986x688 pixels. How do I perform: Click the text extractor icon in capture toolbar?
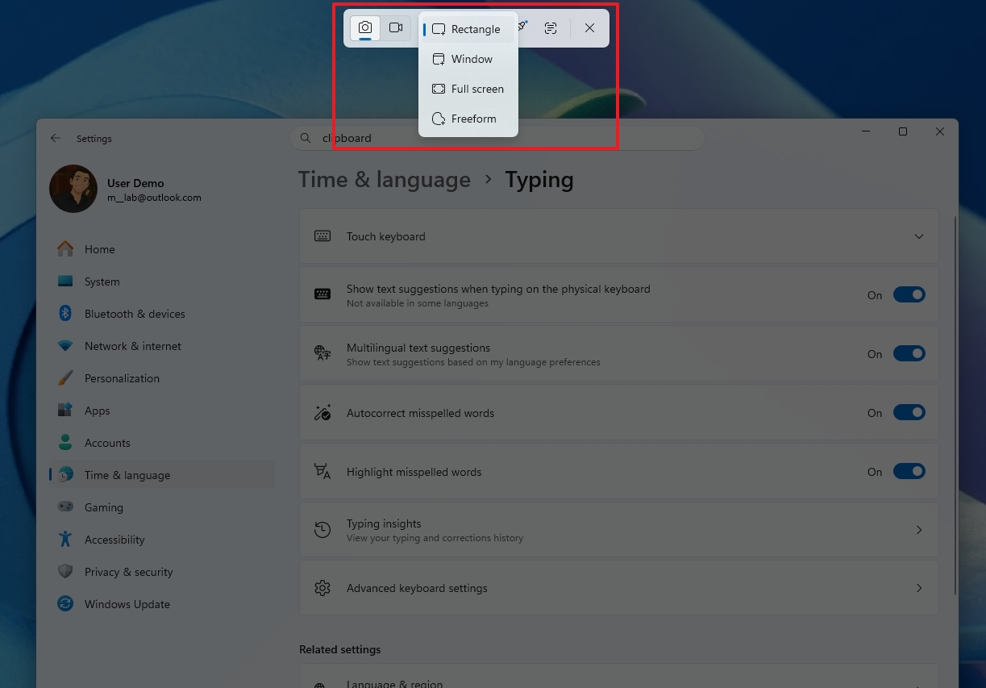click(x=550, y=27)
